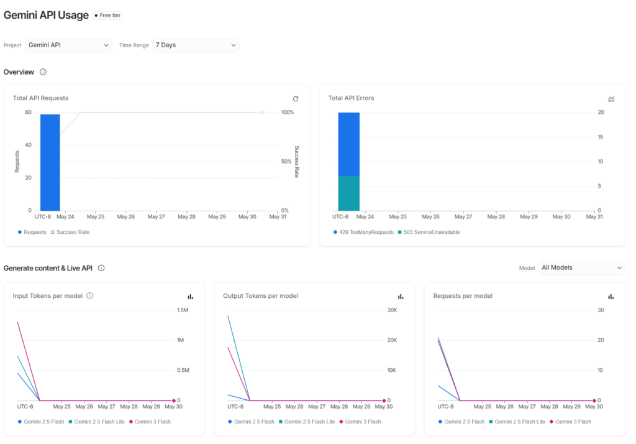This screenshot has width=636, height=444.
Task: Open the Overview info tooltip icon
Action: [x=43, y=72]
